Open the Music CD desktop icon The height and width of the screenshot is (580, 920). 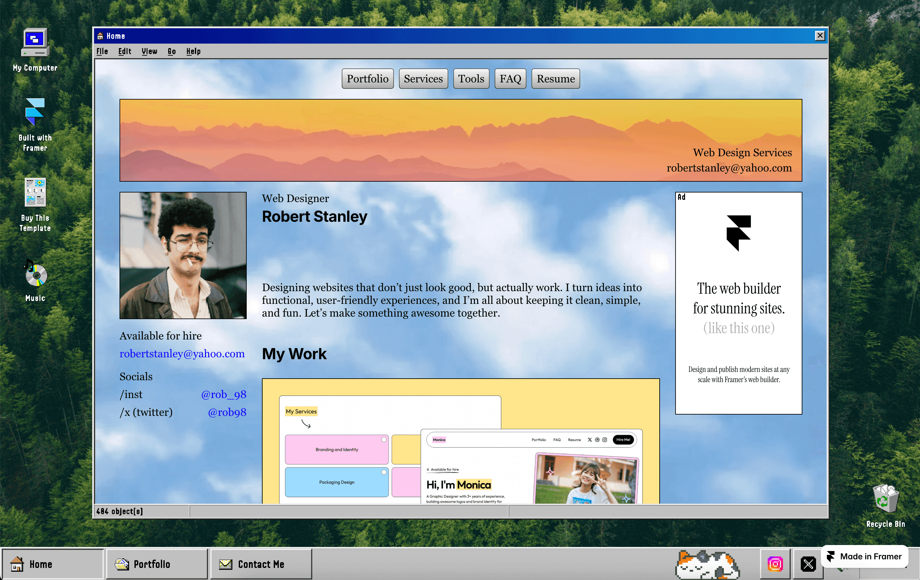click(36, 274)
